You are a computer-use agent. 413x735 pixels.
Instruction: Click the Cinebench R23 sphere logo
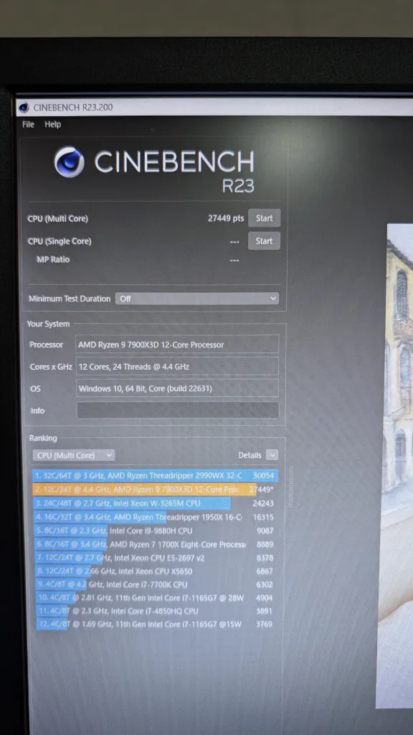[70, 162]
